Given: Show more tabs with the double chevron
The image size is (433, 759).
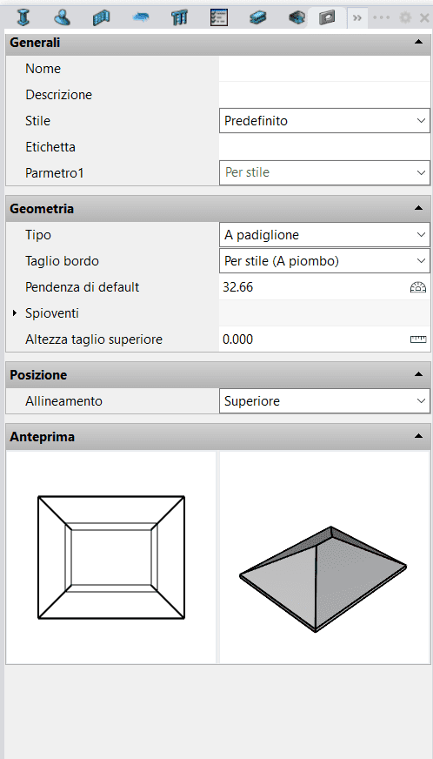Looking at the screenshot, I should click(357, 18).
